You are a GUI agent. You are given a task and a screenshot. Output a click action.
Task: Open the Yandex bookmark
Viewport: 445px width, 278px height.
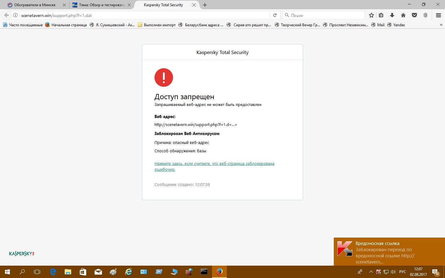pyautogui.click(x=396, y=25)
